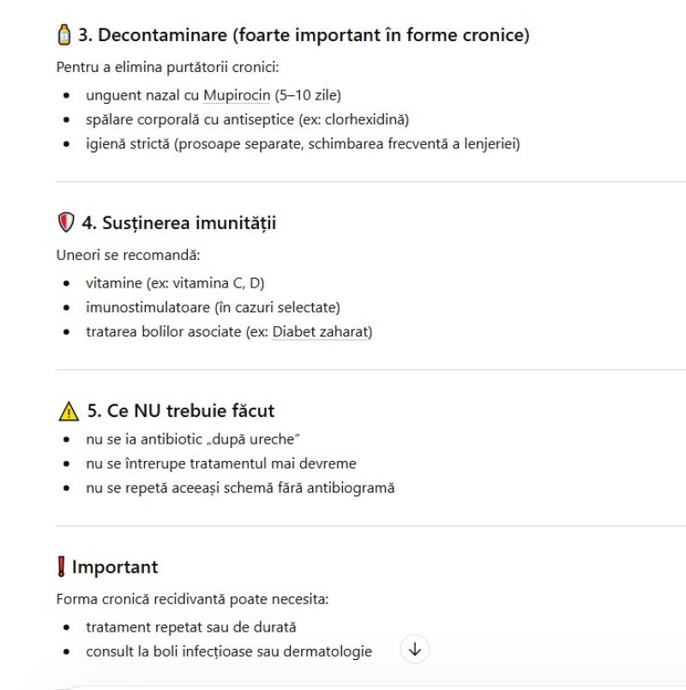Click the red exclamation mark beside Important
686x690 pixels.
tap(61, 567)
